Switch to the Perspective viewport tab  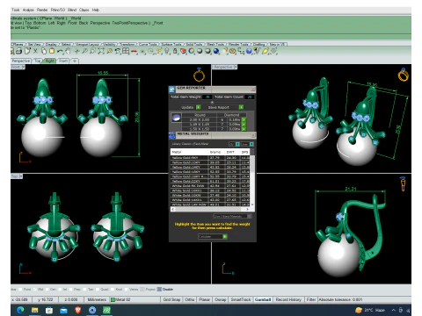tap(21, 61)
